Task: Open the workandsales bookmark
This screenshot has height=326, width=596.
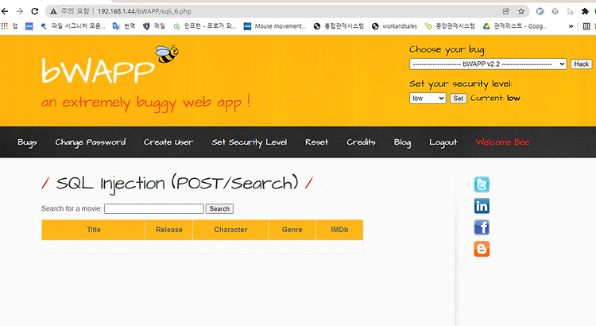Action: tap(394, 26)
